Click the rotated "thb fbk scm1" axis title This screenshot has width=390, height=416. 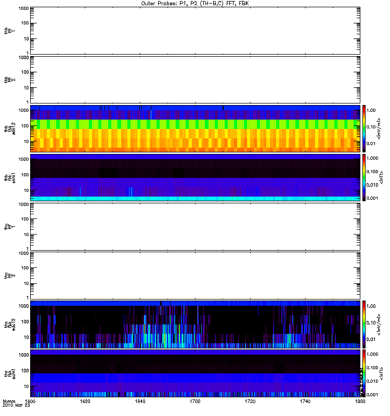pyautogui.click(x=10, y=178)
